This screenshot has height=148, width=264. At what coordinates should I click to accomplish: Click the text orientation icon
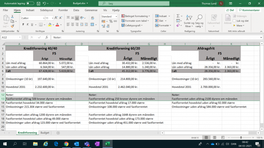(x=82, y=18)
